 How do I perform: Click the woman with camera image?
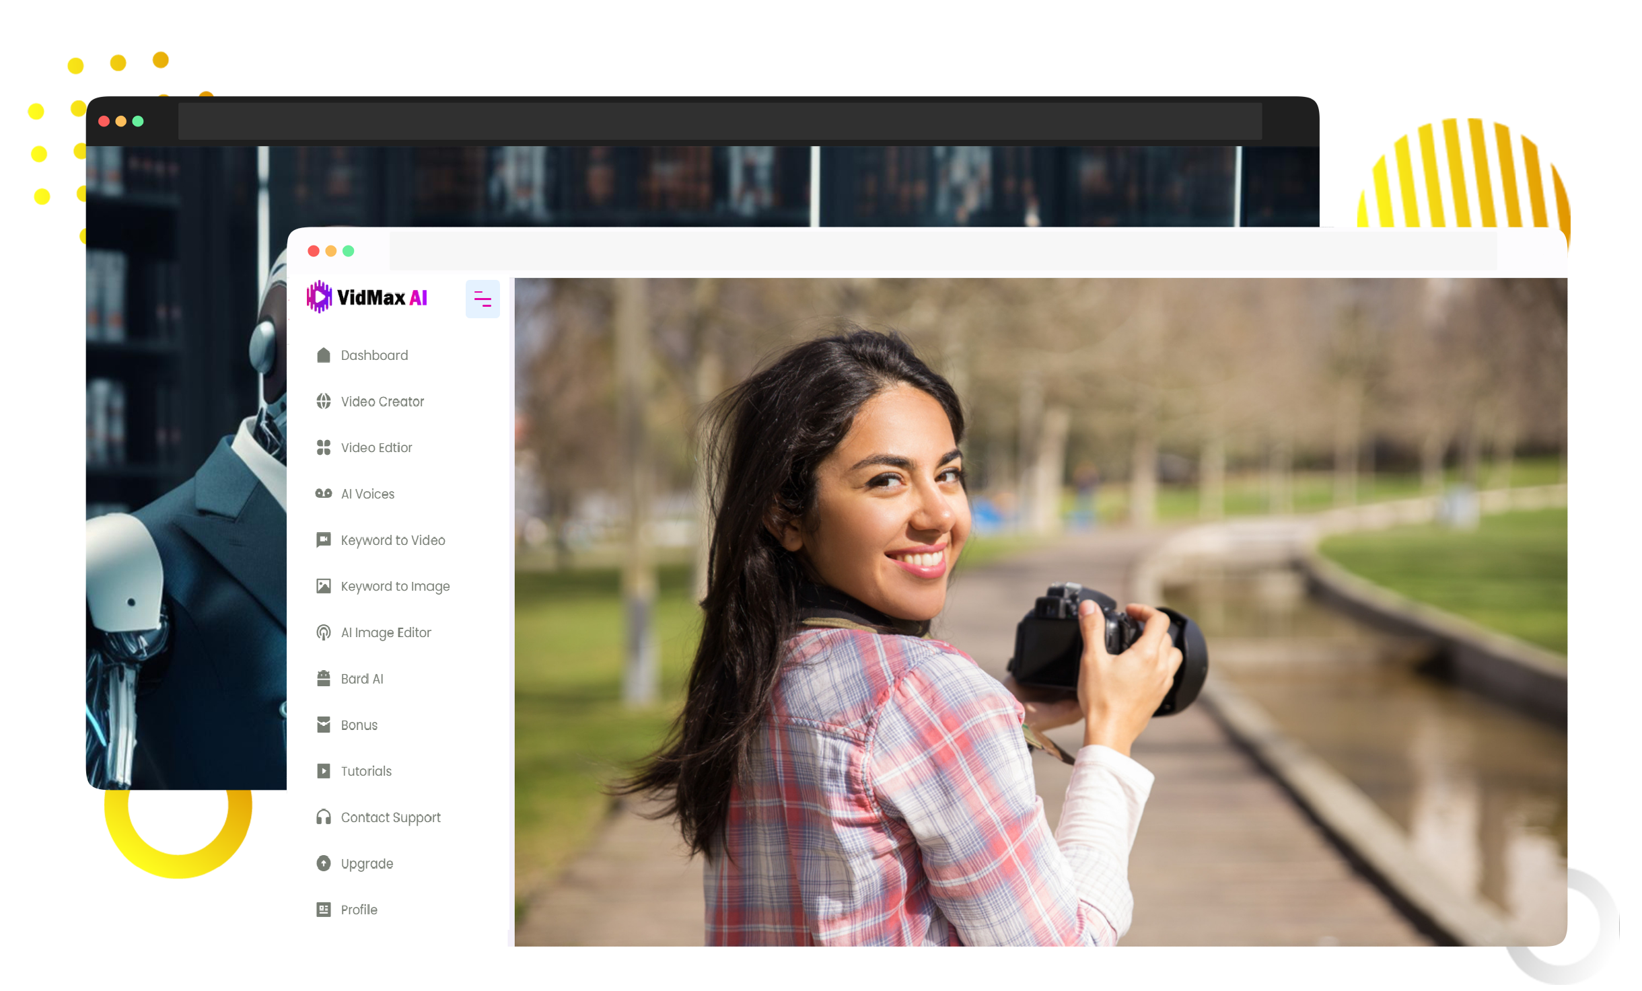tap(1040, 612)
